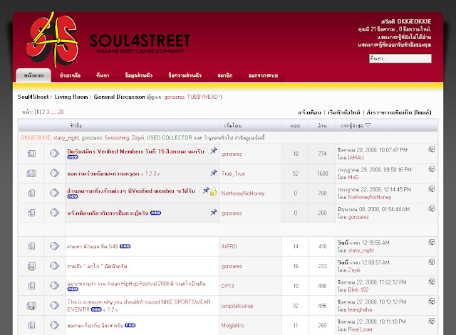Open last-post icon for 12:08:51 AM row
The height and width of the screenshot is (335, 456).
click(x=432, y=262)
